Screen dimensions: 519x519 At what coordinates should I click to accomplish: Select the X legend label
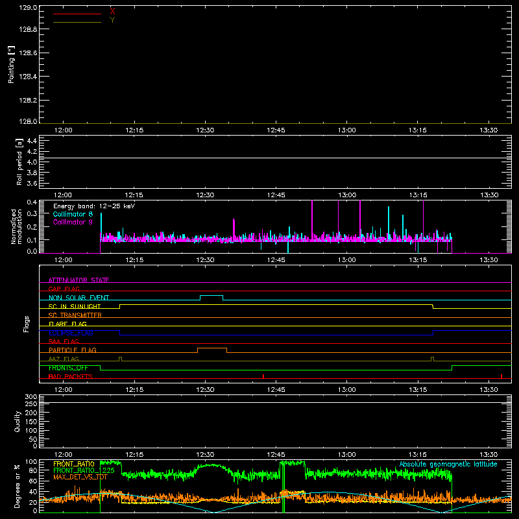pyautogui.click(x=112, y=12)
